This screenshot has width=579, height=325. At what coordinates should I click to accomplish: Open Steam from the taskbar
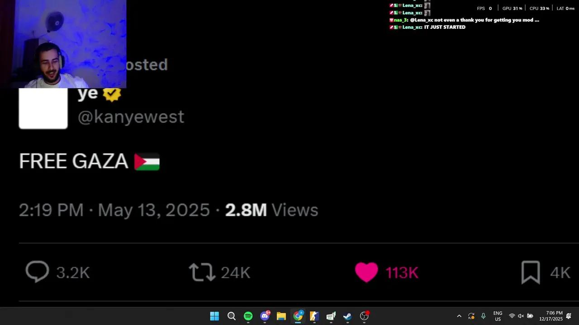pyautogui.click(x=347, y=316)
